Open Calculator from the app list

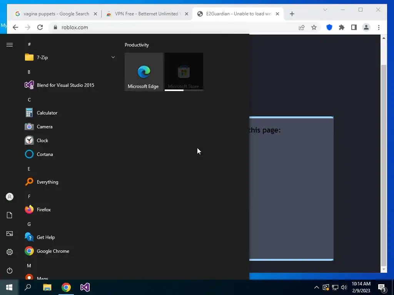point(70,113)
